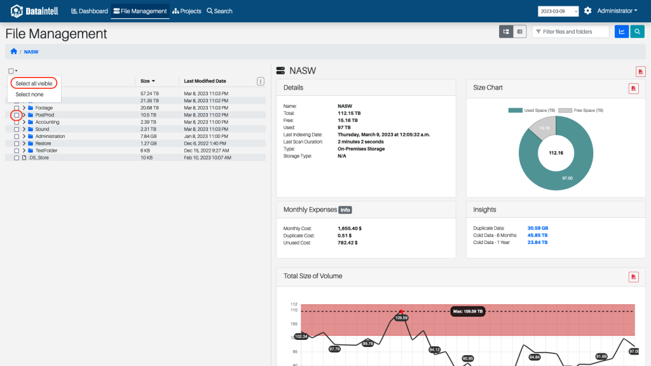Click the Footage folder icon
This screenshot has width=651, height=366.
coord(31,108)
